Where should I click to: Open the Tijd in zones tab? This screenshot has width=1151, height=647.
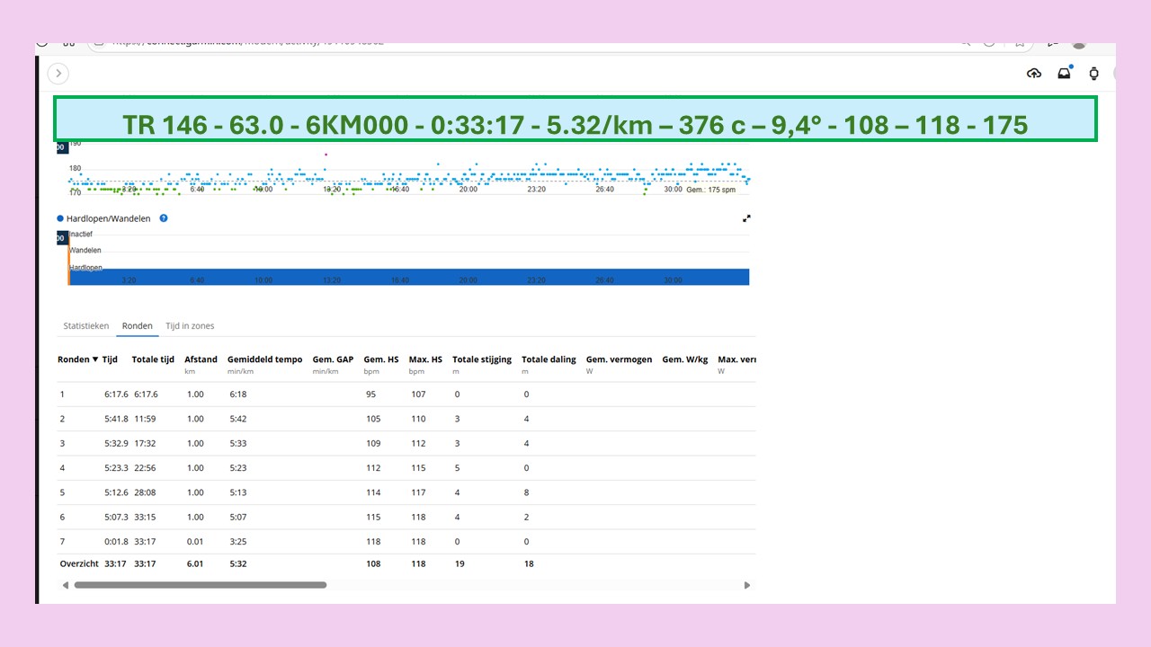click(190, 326)
